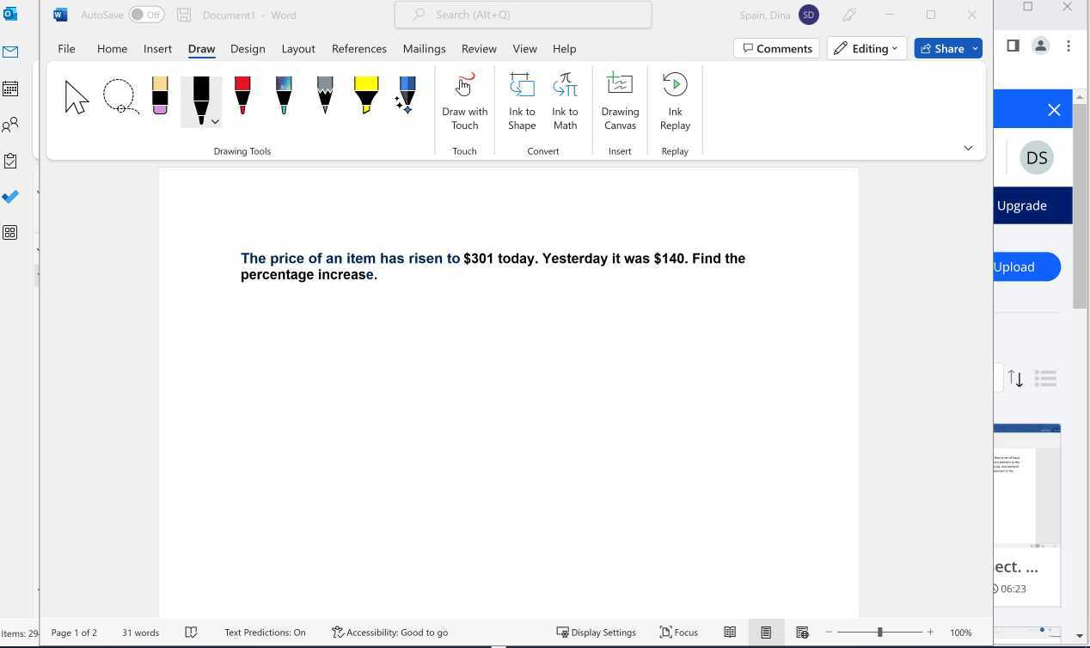
Task: Enable Focus mode
Action: tap(678, 633)
